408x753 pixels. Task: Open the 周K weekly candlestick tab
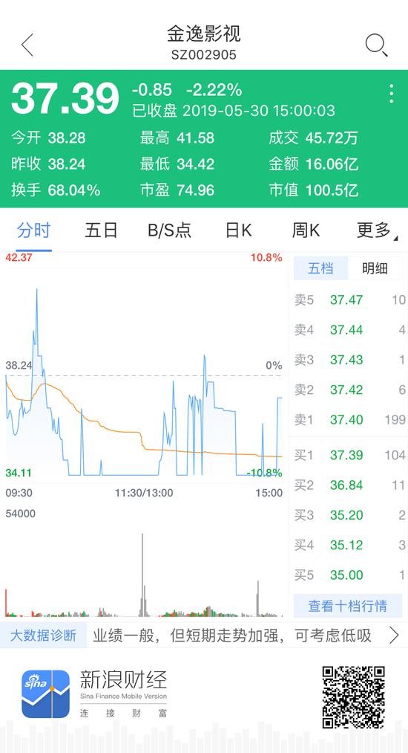(306, 230)
